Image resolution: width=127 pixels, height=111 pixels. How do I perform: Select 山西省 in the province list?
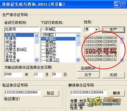pyautogui.click(x=19, y=46)
